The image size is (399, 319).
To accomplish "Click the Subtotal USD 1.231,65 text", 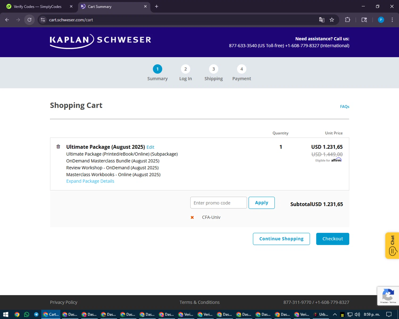I will 317,204.
